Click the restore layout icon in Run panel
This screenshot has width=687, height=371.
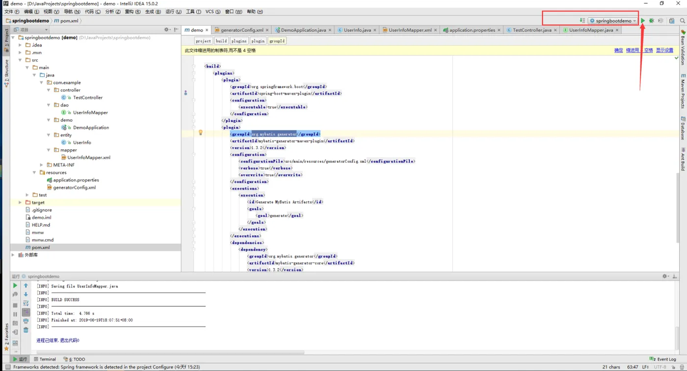[x=15, y=343]
